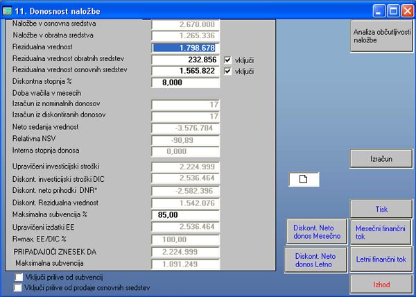Enable 'Vključi prilive od subvencij' checkbox
The height and width of the screenshot is (297, 416).
tap(18, 277)
